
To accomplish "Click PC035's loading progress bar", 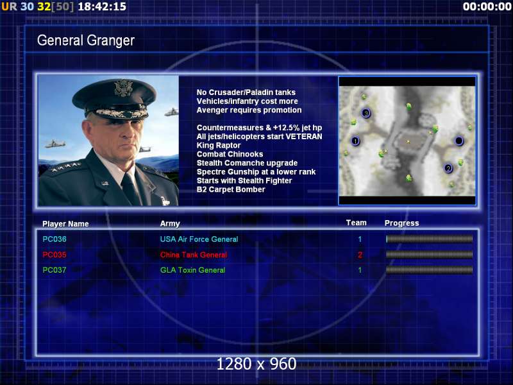I will click(429, 254).
